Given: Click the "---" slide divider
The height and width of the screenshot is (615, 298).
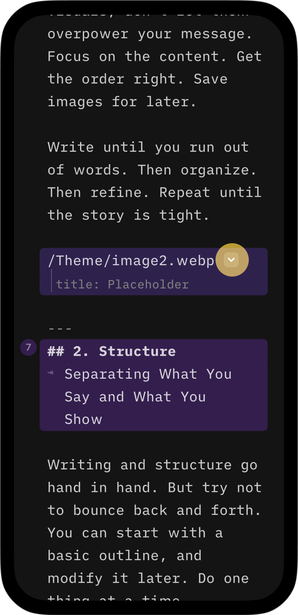Looking at the screenshot, I should point(60,328).
